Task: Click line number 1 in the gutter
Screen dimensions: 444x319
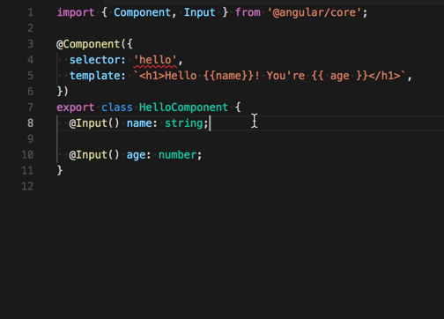Action: pyautogui.click(x=31, y=12)
